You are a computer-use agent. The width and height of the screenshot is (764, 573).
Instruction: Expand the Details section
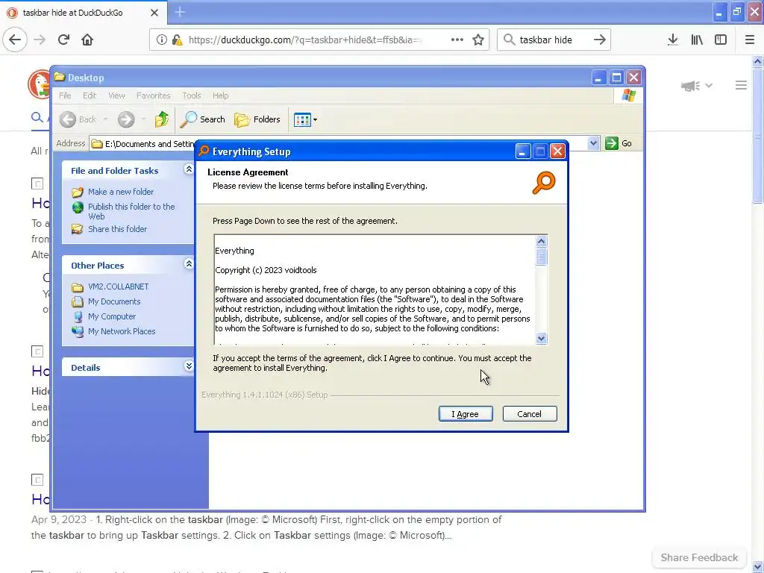(x=189, y=366)
